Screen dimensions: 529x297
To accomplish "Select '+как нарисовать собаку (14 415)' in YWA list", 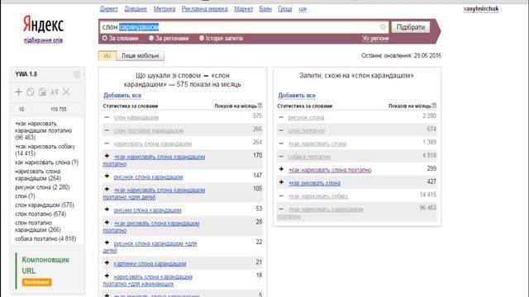I will coord(45,150).
